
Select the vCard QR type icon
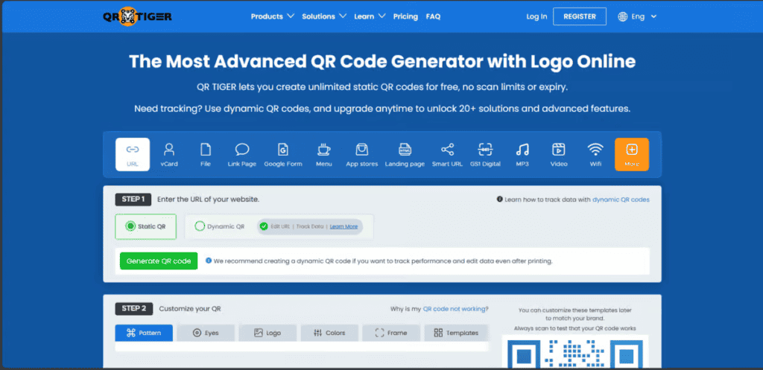click(169, 154)
